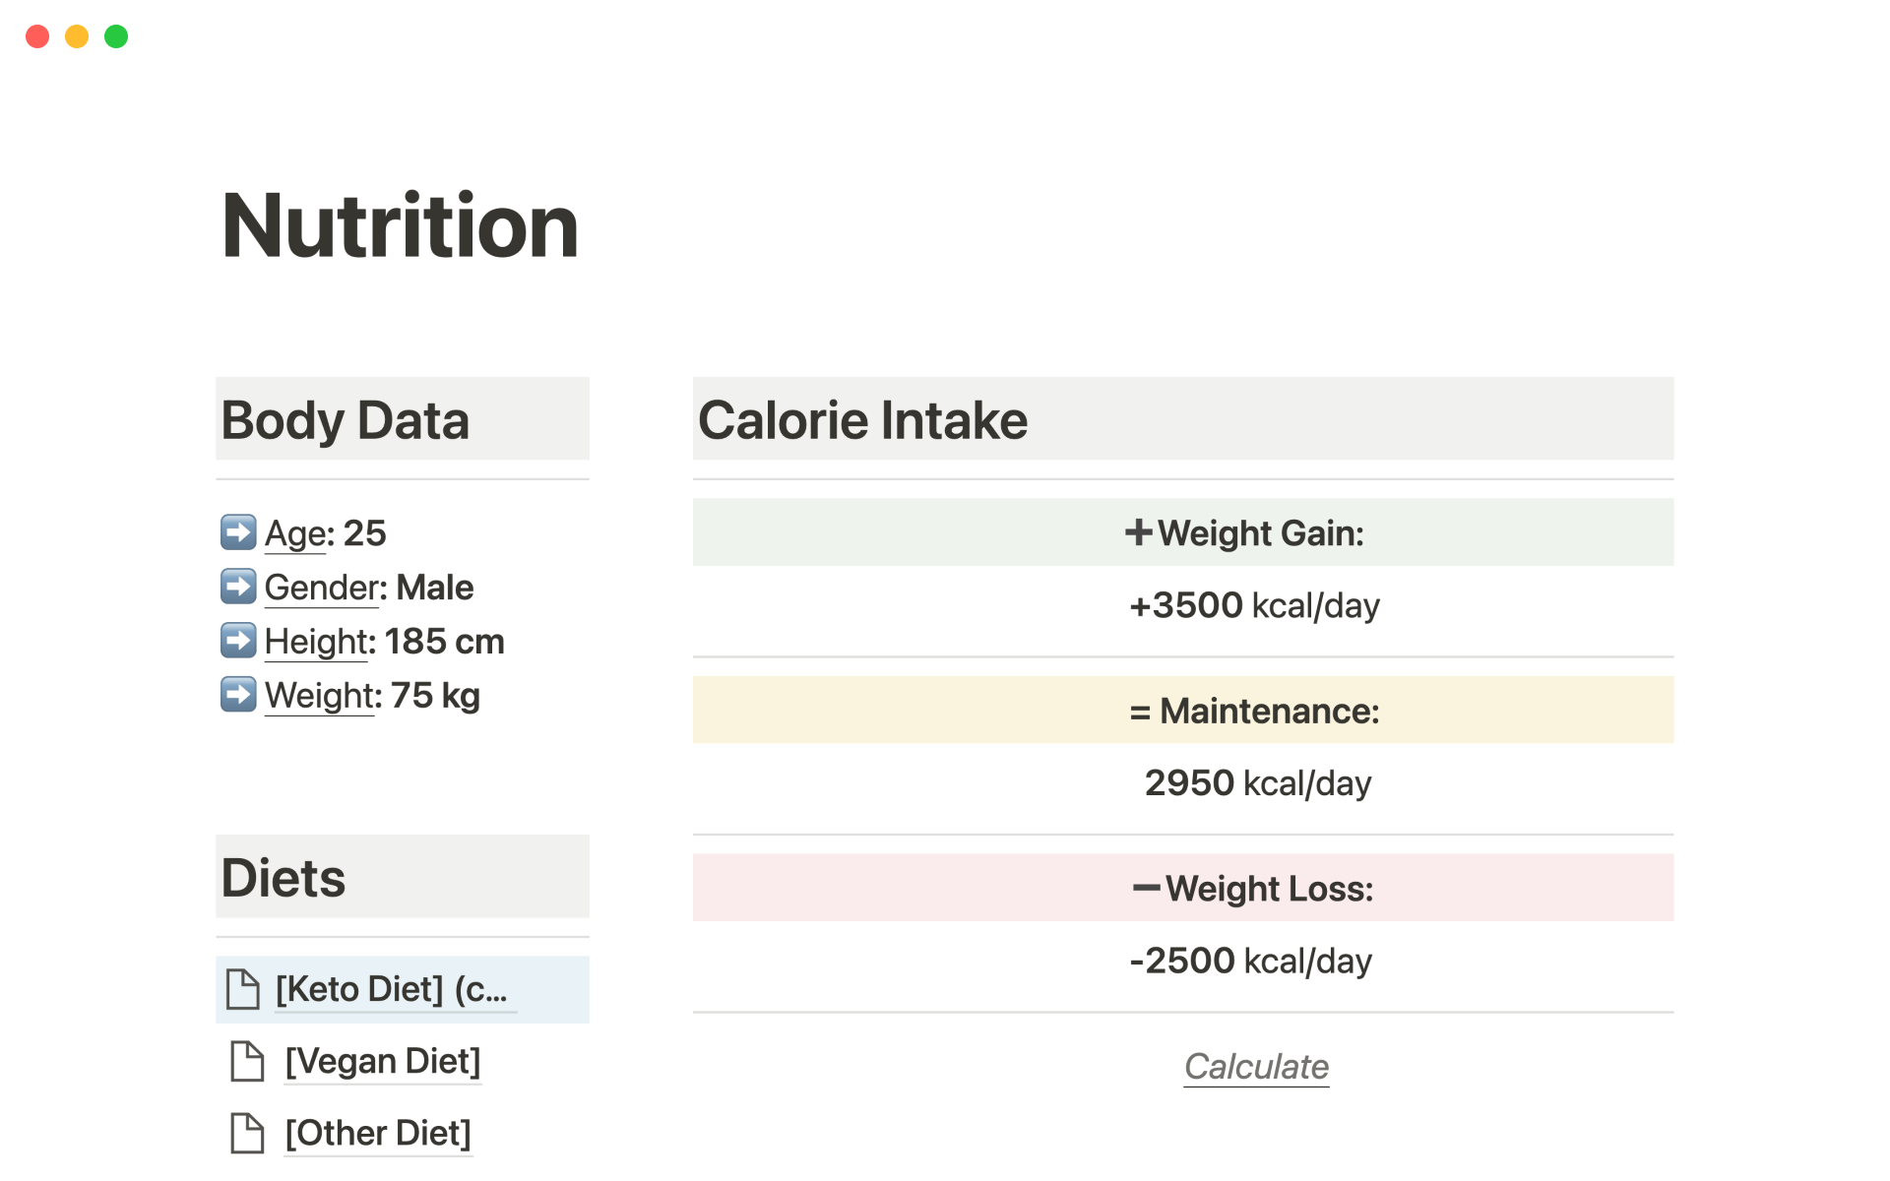
Task: Click the Vegan Diet page icon
Action: [247, 1061]
